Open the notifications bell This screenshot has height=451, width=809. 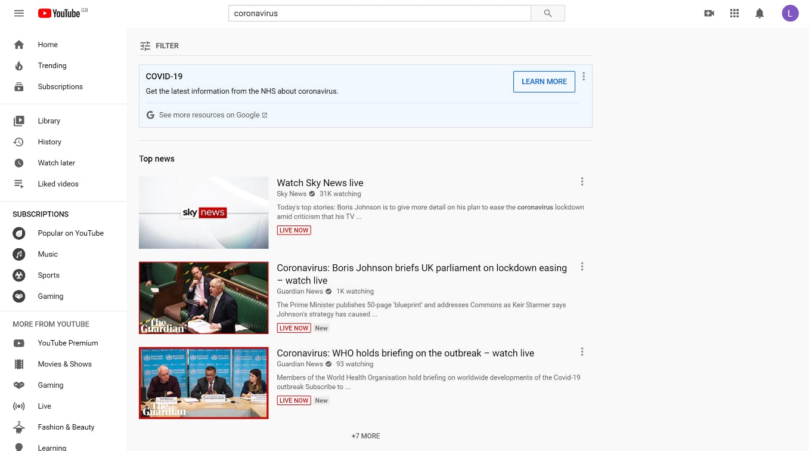click(760, 13)
